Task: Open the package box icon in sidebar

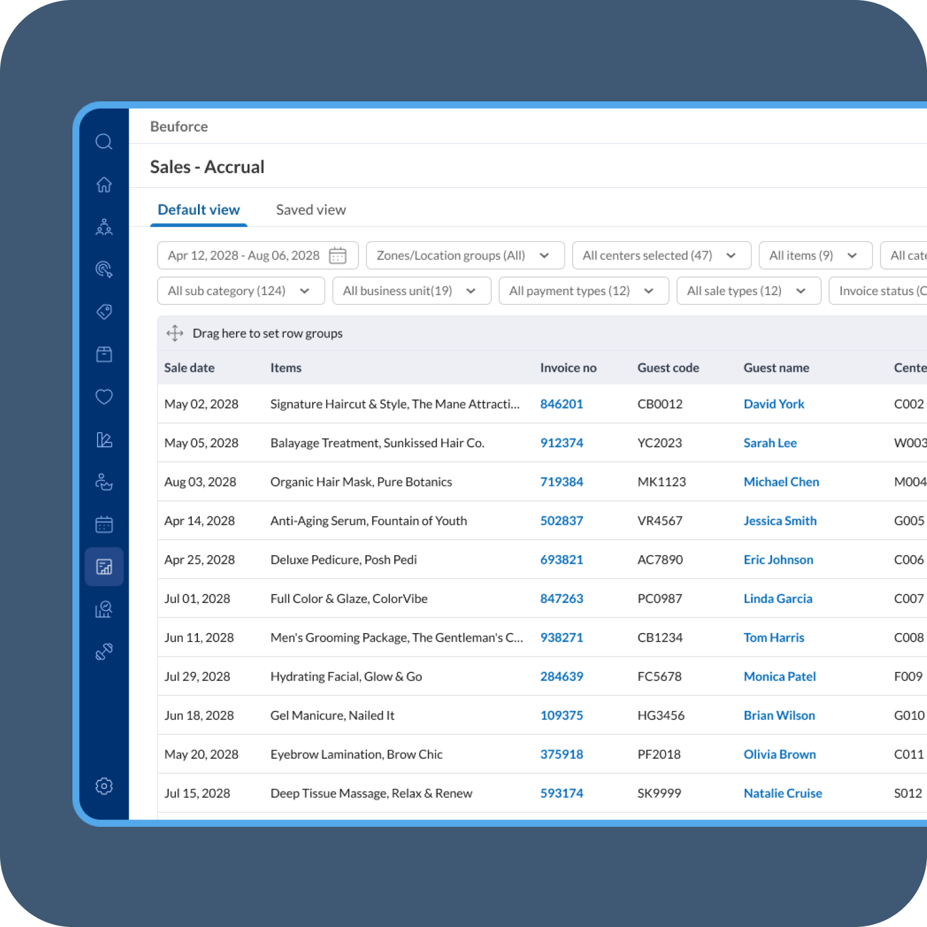Action: pos(104,354)
